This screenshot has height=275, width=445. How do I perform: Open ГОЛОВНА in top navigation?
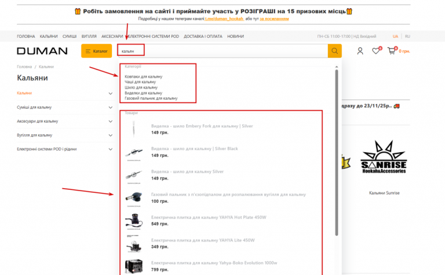(x=26, y=36)
